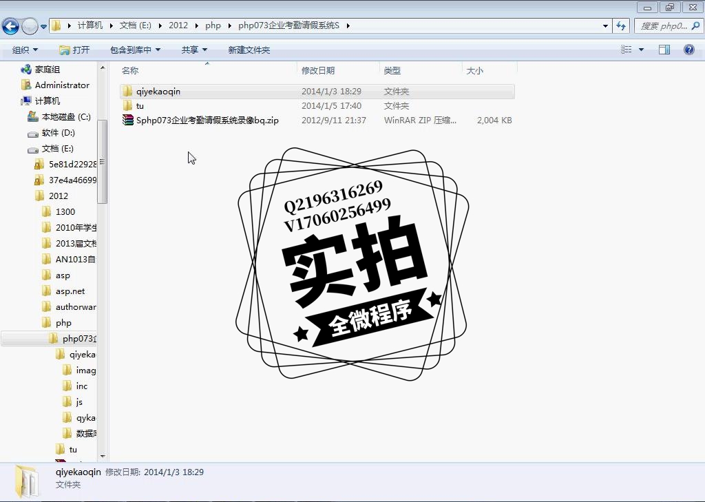The width and height of the screenshot is (705, 502).
Task: Sort by the 名称 column header
Action: [130, 71]
